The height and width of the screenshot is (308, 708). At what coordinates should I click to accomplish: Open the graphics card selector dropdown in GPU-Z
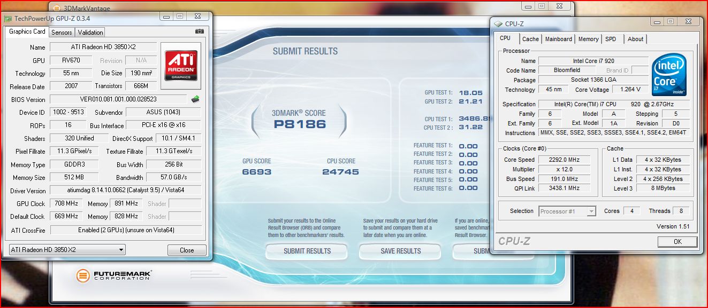coord(68,249)
